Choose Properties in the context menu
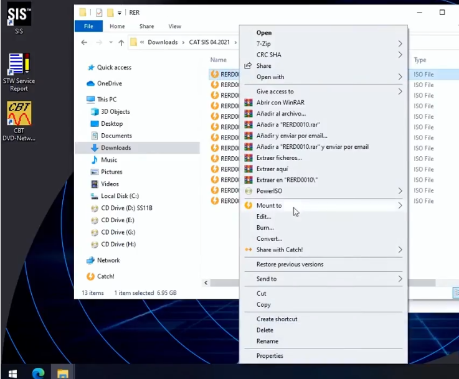Viewport: 459px width, 379px height. [x=270, y=356]
